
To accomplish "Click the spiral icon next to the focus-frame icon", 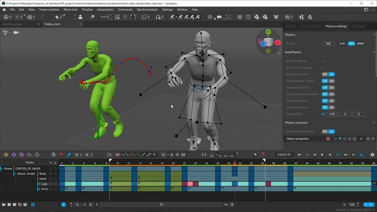I will pyautogui.click(x=240, y=17).
